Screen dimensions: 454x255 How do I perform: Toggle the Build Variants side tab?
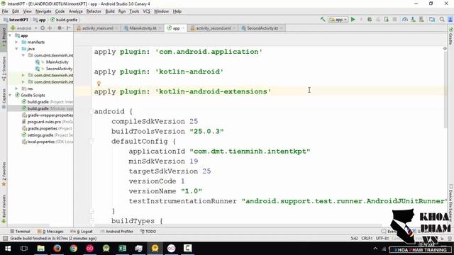[4, 208]
